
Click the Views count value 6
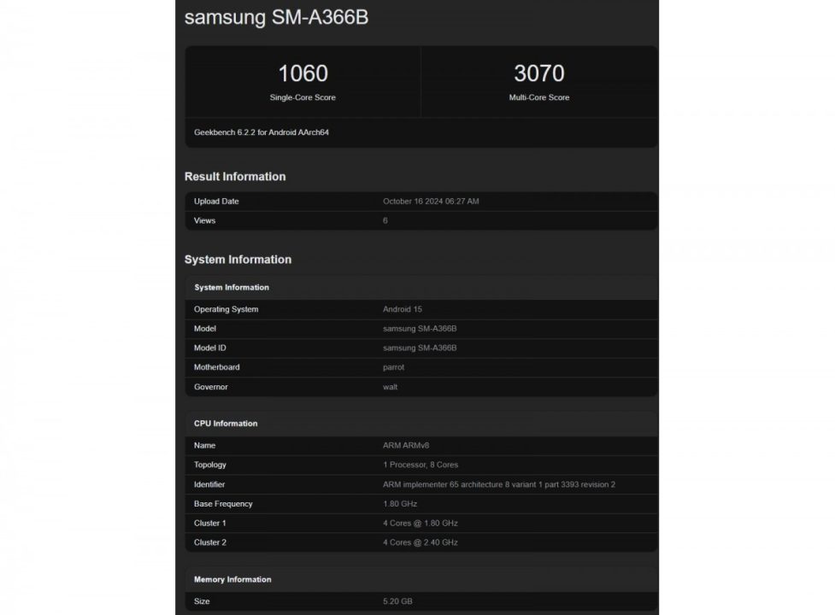coord(385,220)
